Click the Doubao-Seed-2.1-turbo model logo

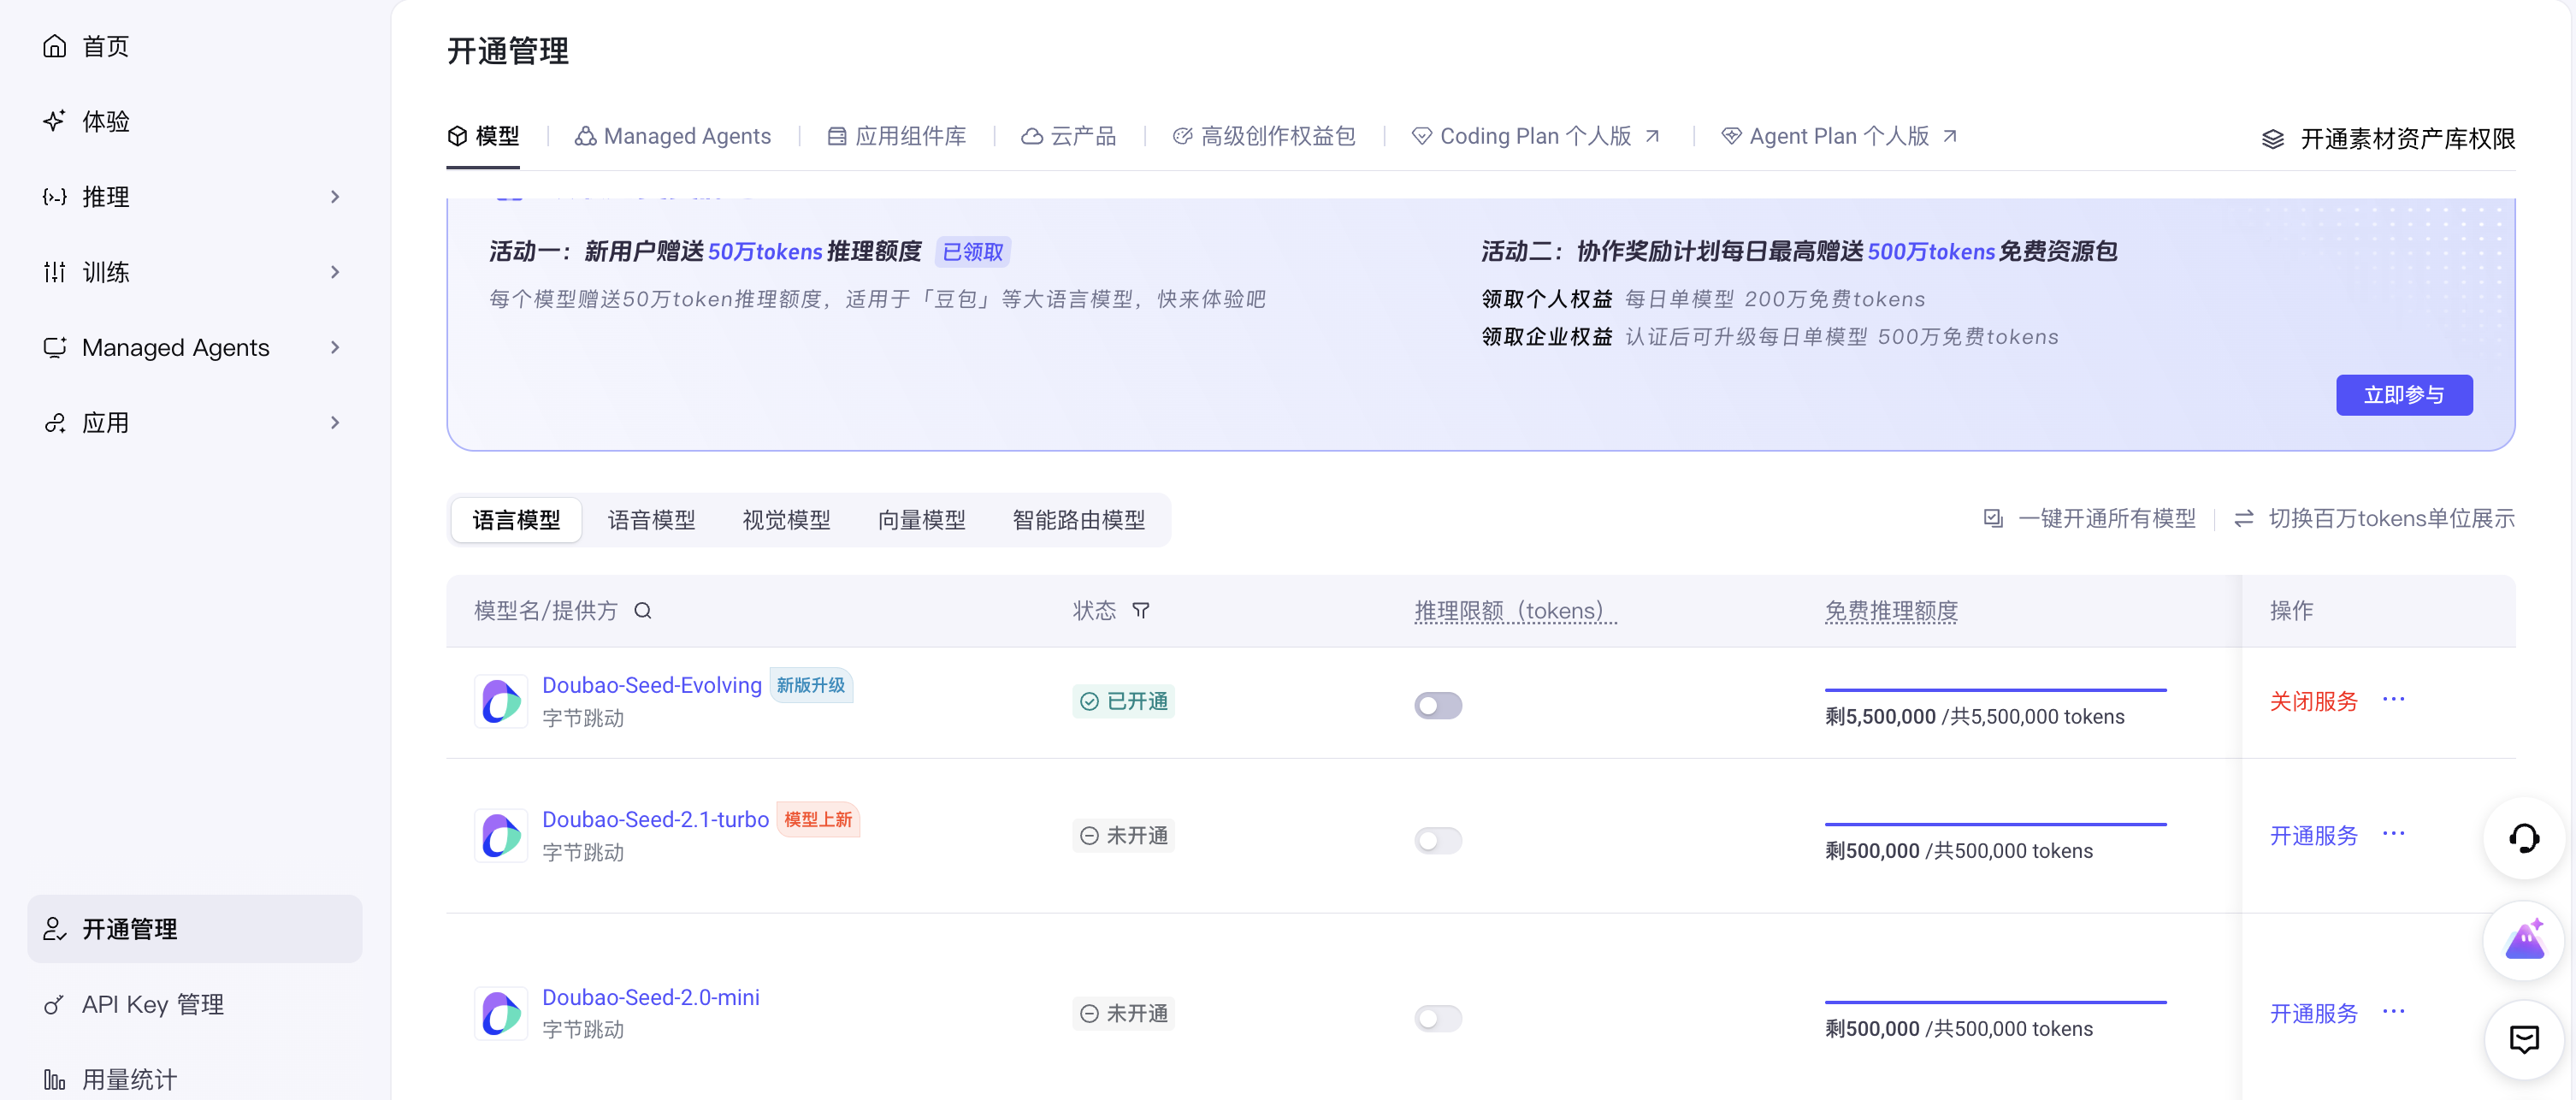501,836
